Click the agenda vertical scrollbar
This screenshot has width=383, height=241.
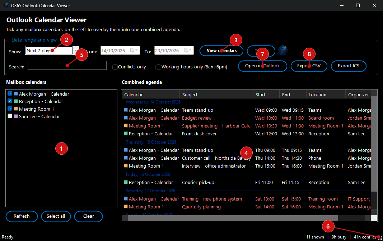(374, 144)
